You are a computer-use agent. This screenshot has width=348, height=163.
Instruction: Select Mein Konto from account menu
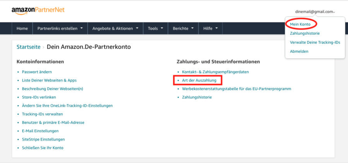point(300,24)
